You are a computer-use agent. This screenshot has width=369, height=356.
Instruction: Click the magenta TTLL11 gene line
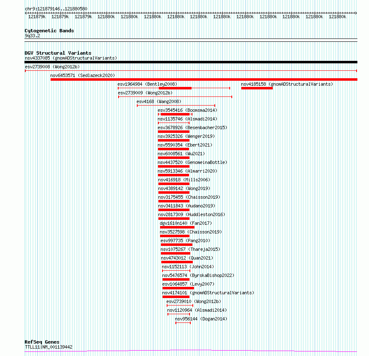[191, 351]
